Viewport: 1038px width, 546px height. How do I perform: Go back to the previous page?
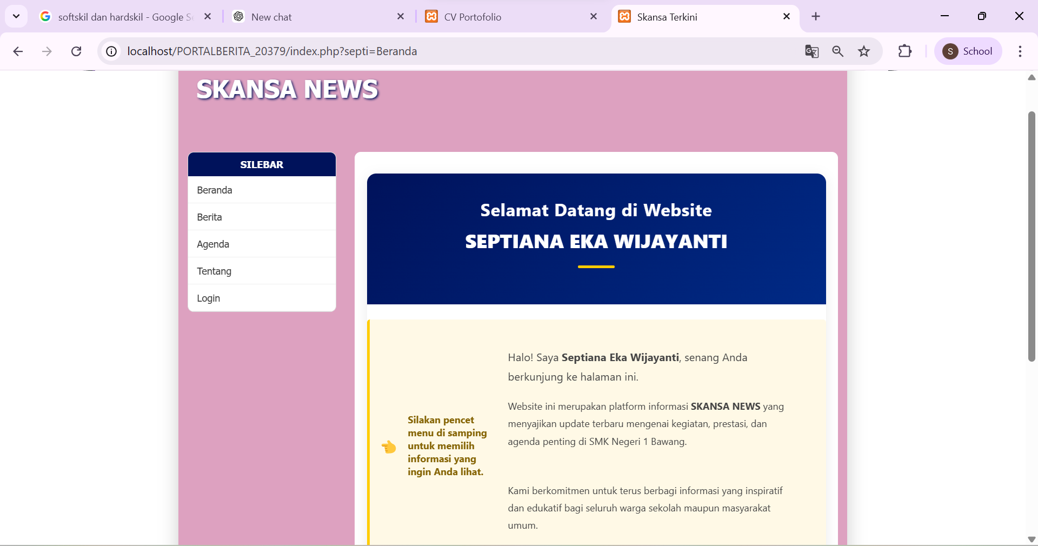coord(18,51)
